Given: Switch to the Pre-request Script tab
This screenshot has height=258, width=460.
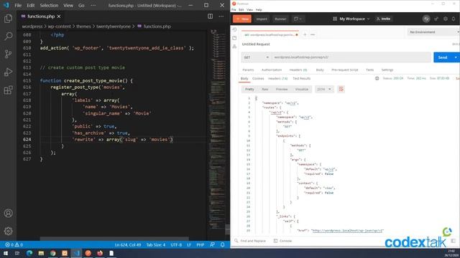Looking at the screenshot, I should [x=345, y=70].
